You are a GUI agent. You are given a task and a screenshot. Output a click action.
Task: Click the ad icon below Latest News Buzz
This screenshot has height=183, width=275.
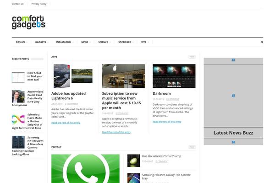coord(233,142)
